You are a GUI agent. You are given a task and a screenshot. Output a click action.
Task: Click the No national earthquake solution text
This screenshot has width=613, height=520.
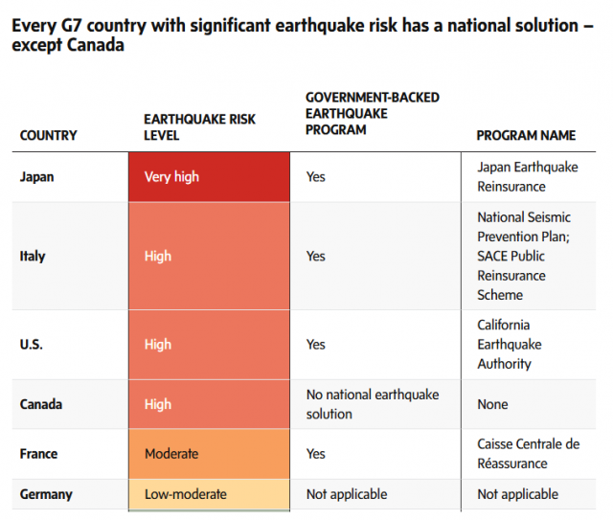372,404
